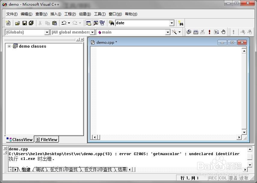The height and width of the screenshot is (183, 257).
Task: Click the Cut scissors icon
Action: click(x=40, y=23)
